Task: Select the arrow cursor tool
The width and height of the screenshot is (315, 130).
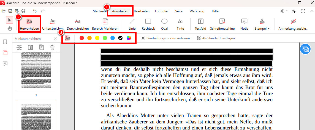Action: [10, 20]
